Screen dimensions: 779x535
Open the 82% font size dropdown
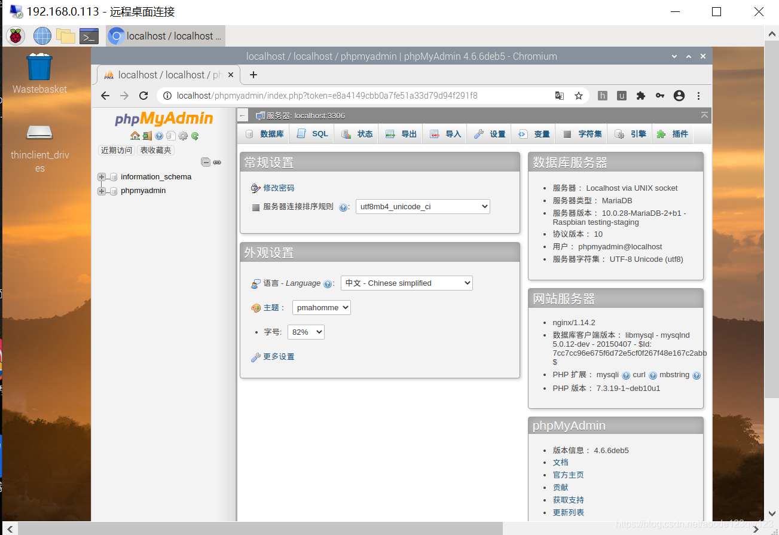pos(306,332)
